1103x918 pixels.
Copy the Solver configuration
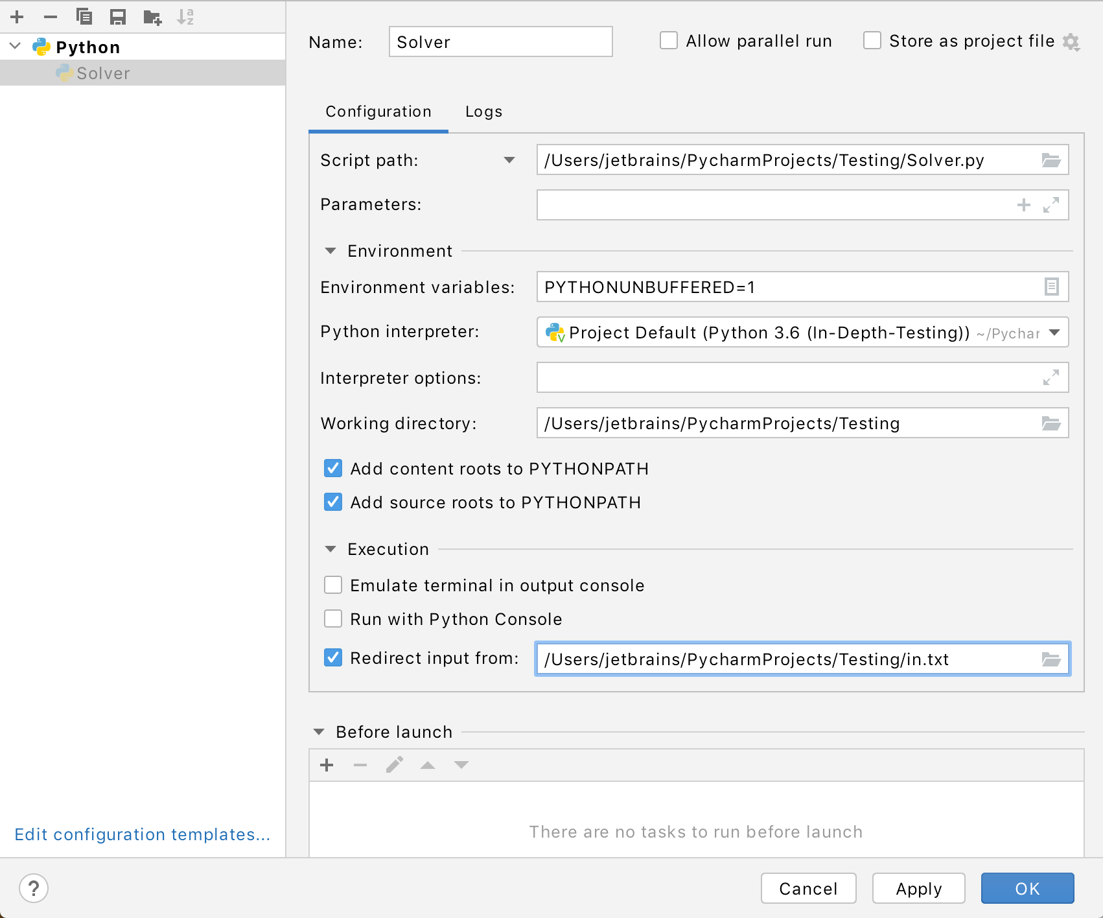pyautogui.click(x=84, y=17)
